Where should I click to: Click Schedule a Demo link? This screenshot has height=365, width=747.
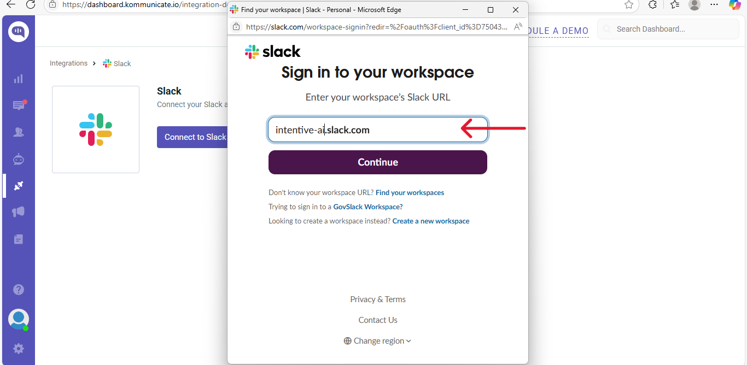coord(559,31)
